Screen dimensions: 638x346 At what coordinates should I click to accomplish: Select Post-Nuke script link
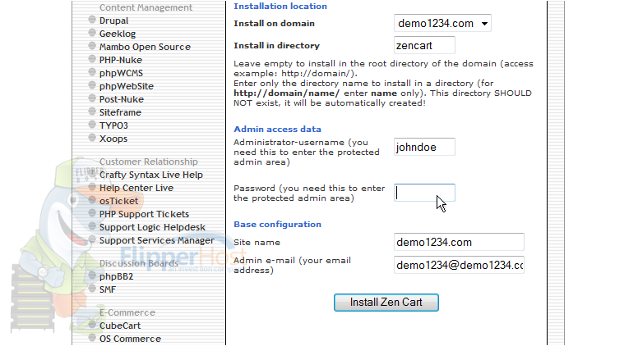[121, 99]
